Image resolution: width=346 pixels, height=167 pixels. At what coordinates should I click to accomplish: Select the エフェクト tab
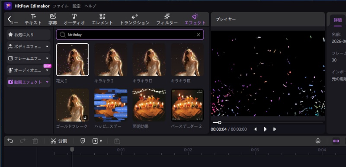(x=195, y=19)
